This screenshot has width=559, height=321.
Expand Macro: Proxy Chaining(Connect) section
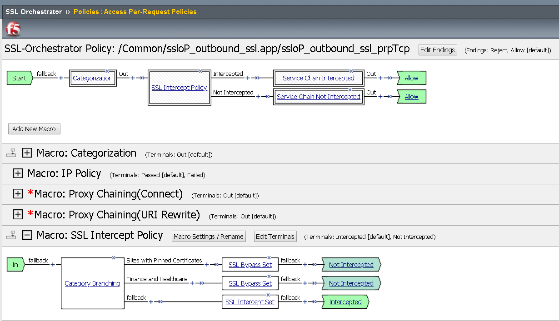18,194
